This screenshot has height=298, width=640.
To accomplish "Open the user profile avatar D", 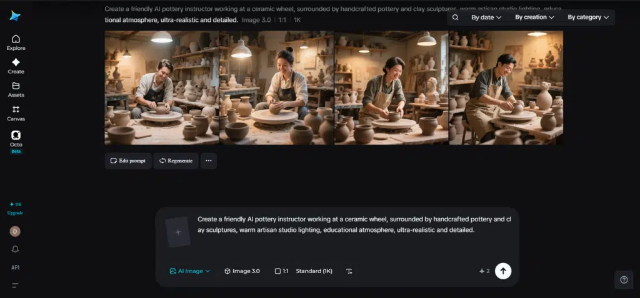I will [15, 231].
